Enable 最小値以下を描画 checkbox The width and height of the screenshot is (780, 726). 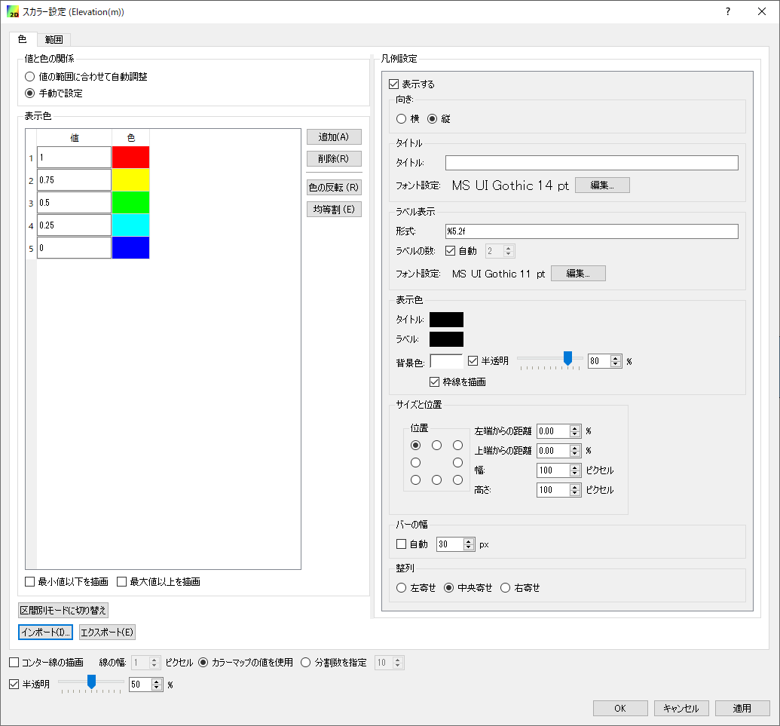pos(30,582)
